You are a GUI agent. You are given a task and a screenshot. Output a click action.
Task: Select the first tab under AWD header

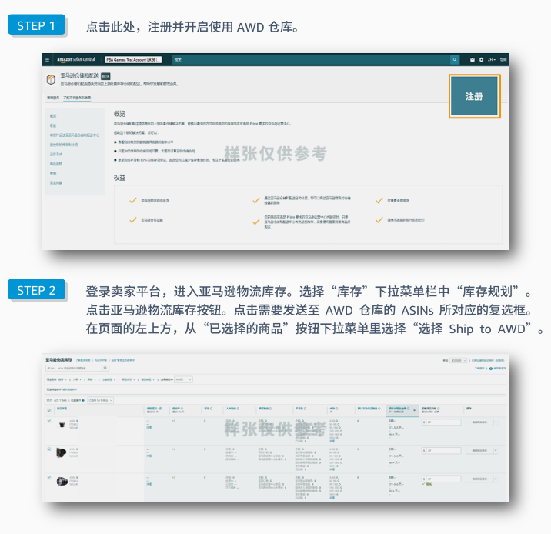(53, 98)
